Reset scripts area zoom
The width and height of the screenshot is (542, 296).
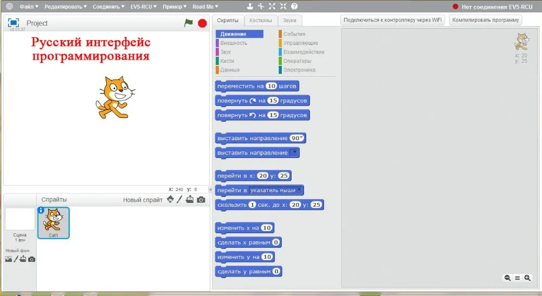(517, 278)
